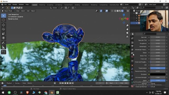Switch to material preview shading
169x95 pixels.
120,11
